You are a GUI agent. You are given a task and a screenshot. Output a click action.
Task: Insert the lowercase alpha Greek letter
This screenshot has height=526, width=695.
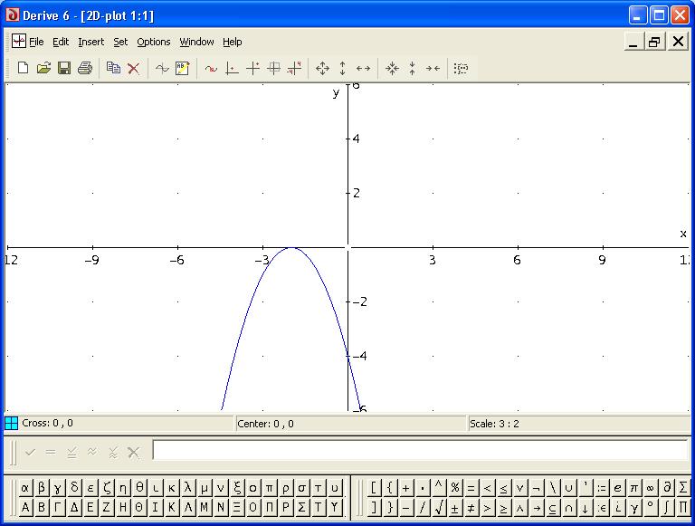pyautogui.click(x=25, y=488)
